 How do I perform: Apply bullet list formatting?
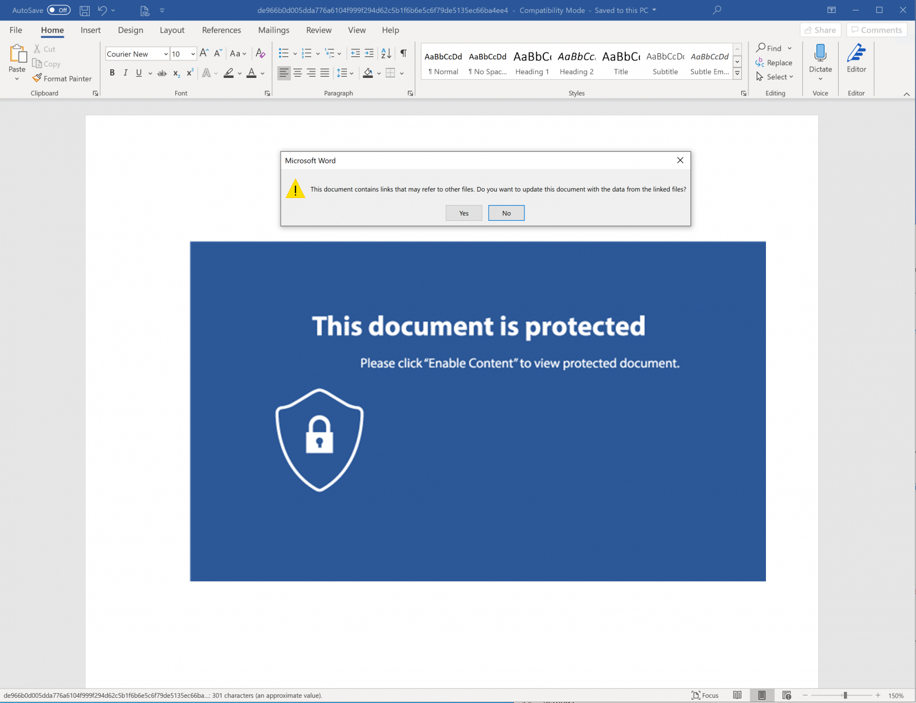(284, 53)
